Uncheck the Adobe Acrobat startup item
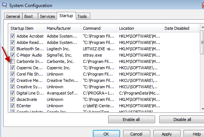204x137 pixels. 12,36
